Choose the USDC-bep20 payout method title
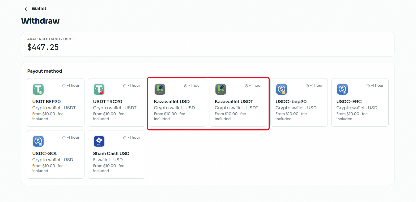 point(291,102)
